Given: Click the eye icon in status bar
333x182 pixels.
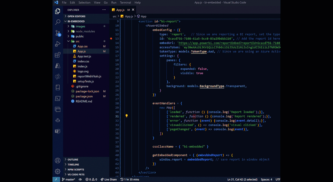Looking at the screenshot, I should pyautogui.click(x=80, y=179).
